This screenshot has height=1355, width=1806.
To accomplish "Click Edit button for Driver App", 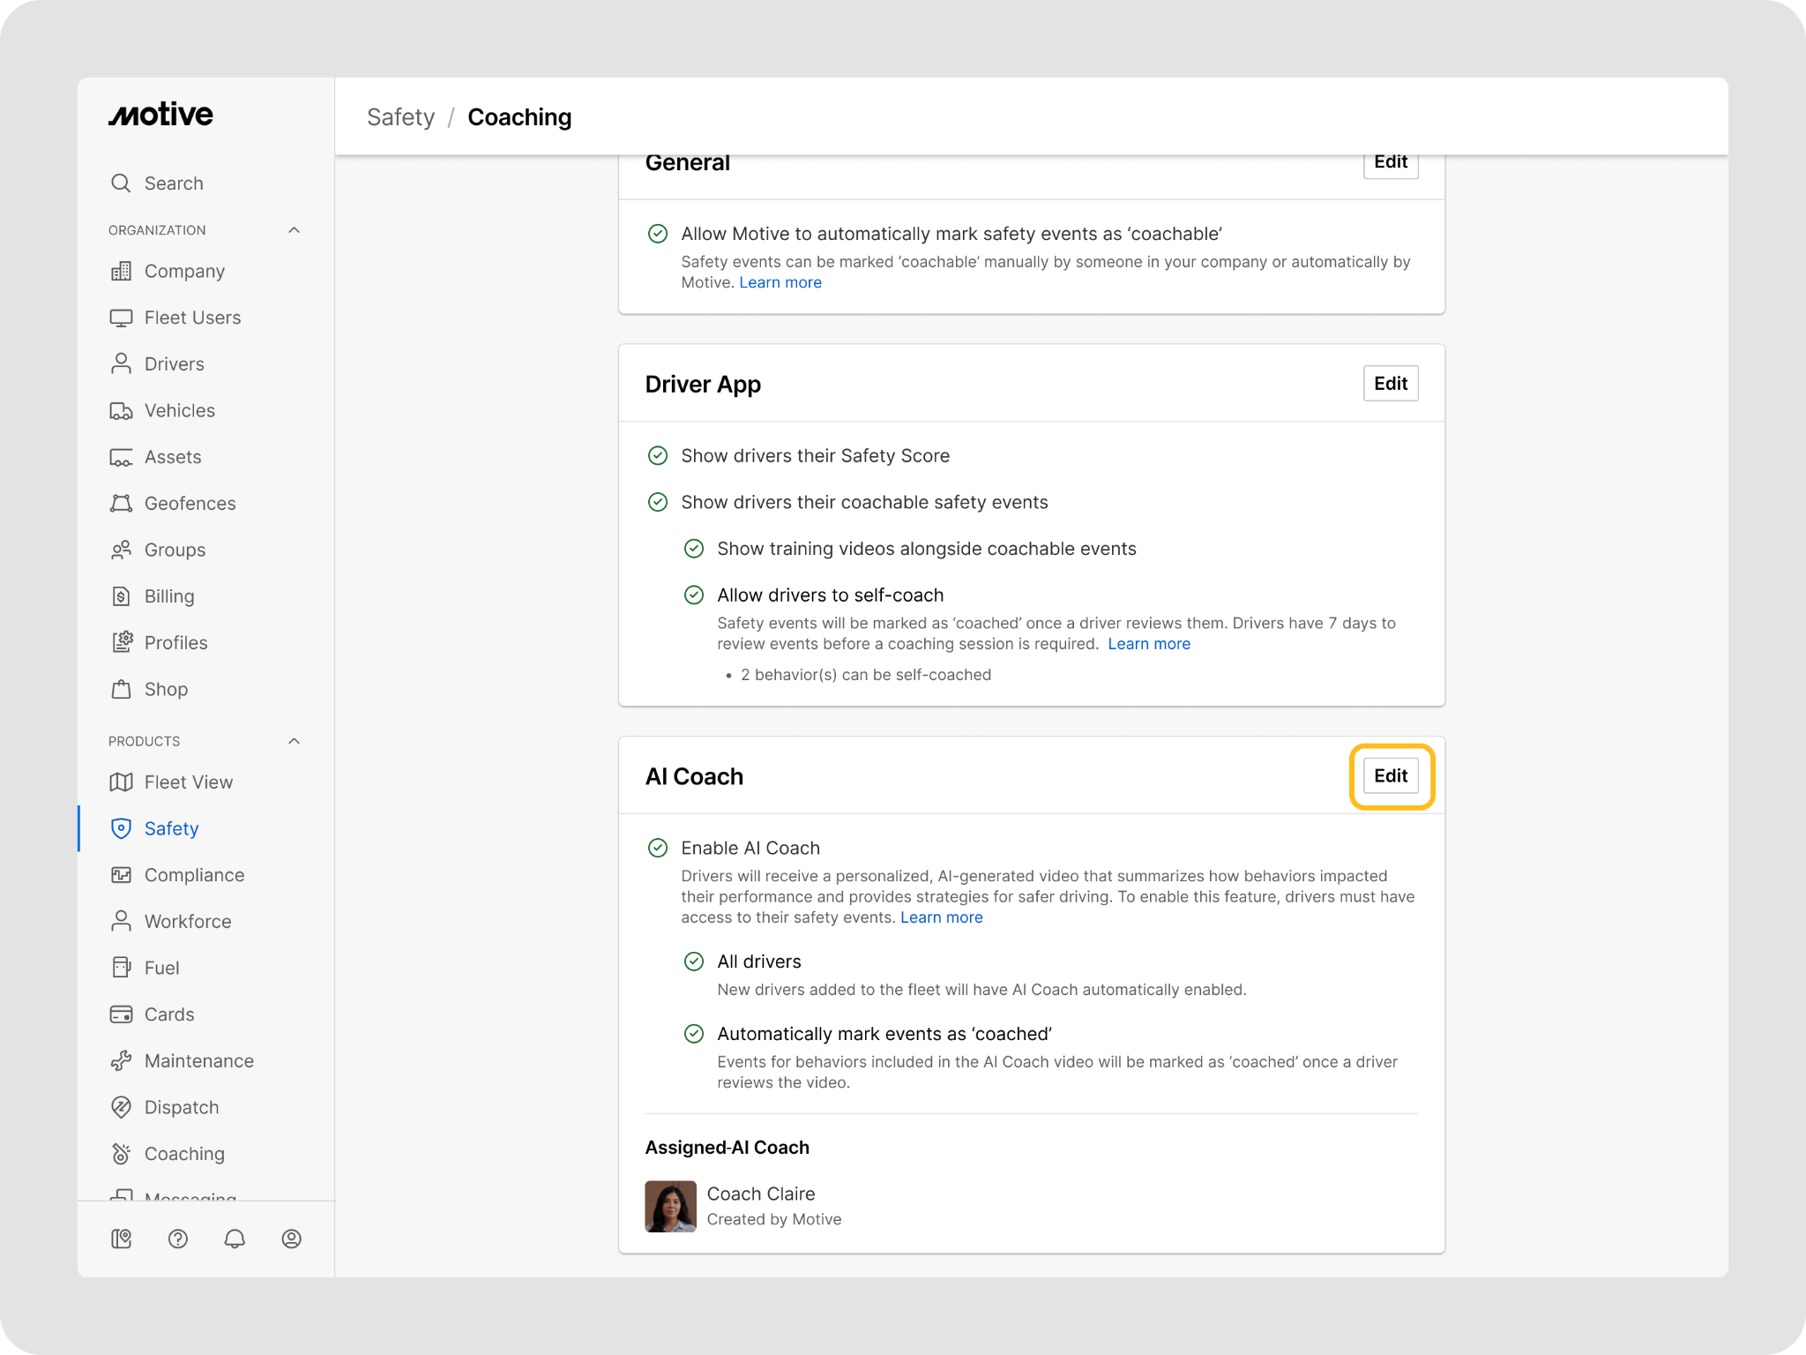I will pyautogui.click(x=1391, y=384).
